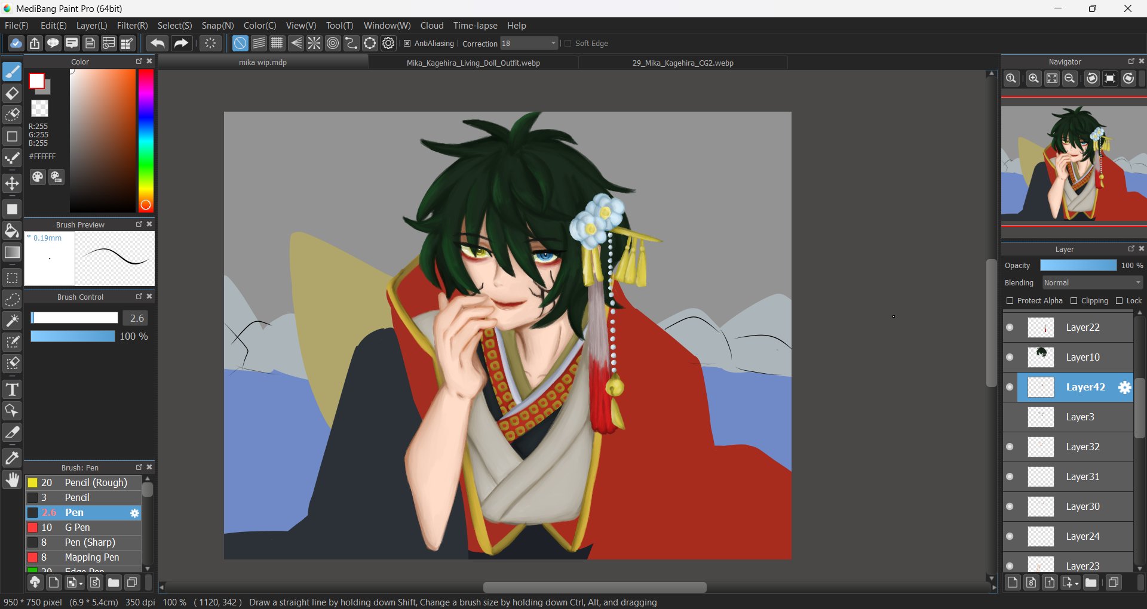
Task: Open Layer42 settings gear
Action: pos(1124,387)
